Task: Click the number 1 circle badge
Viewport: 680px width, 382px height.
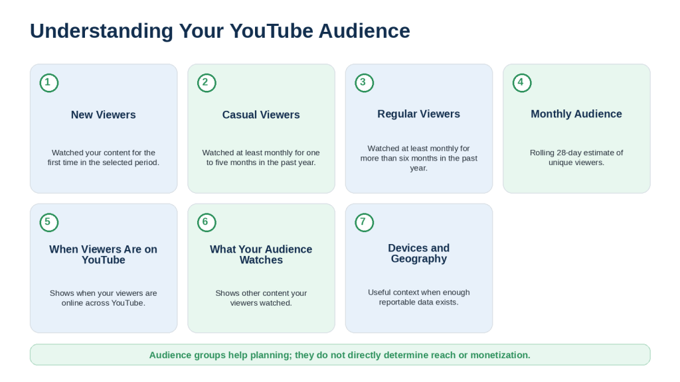Action: (49, 83)
